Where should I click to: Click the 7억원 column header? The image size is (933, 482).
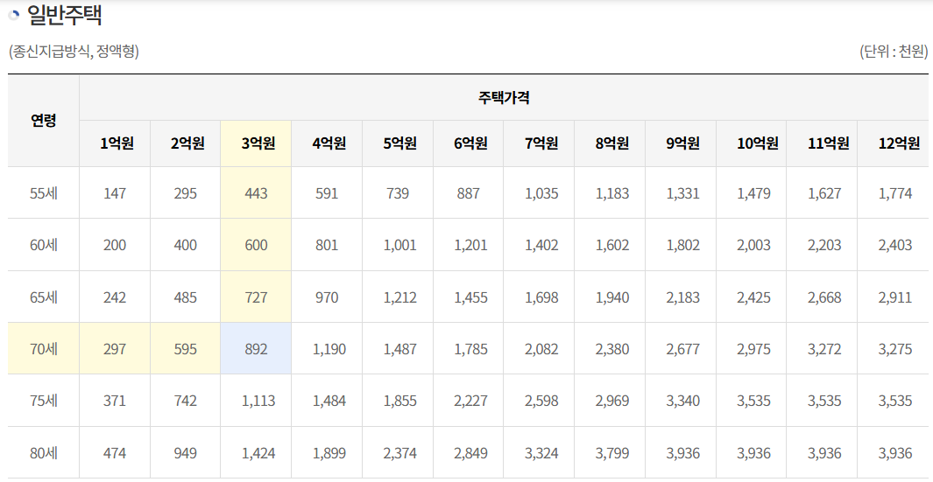pos(539,143)
